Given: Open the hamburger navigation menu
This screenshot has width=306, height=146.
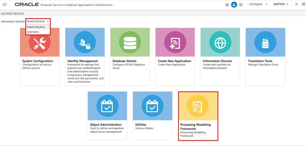Looking at the screenshot, I should click(x=4, y=4).
